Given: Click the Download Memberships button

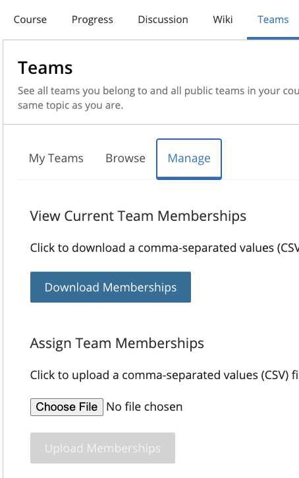Looking at the screenshot, I should point(111,287).
